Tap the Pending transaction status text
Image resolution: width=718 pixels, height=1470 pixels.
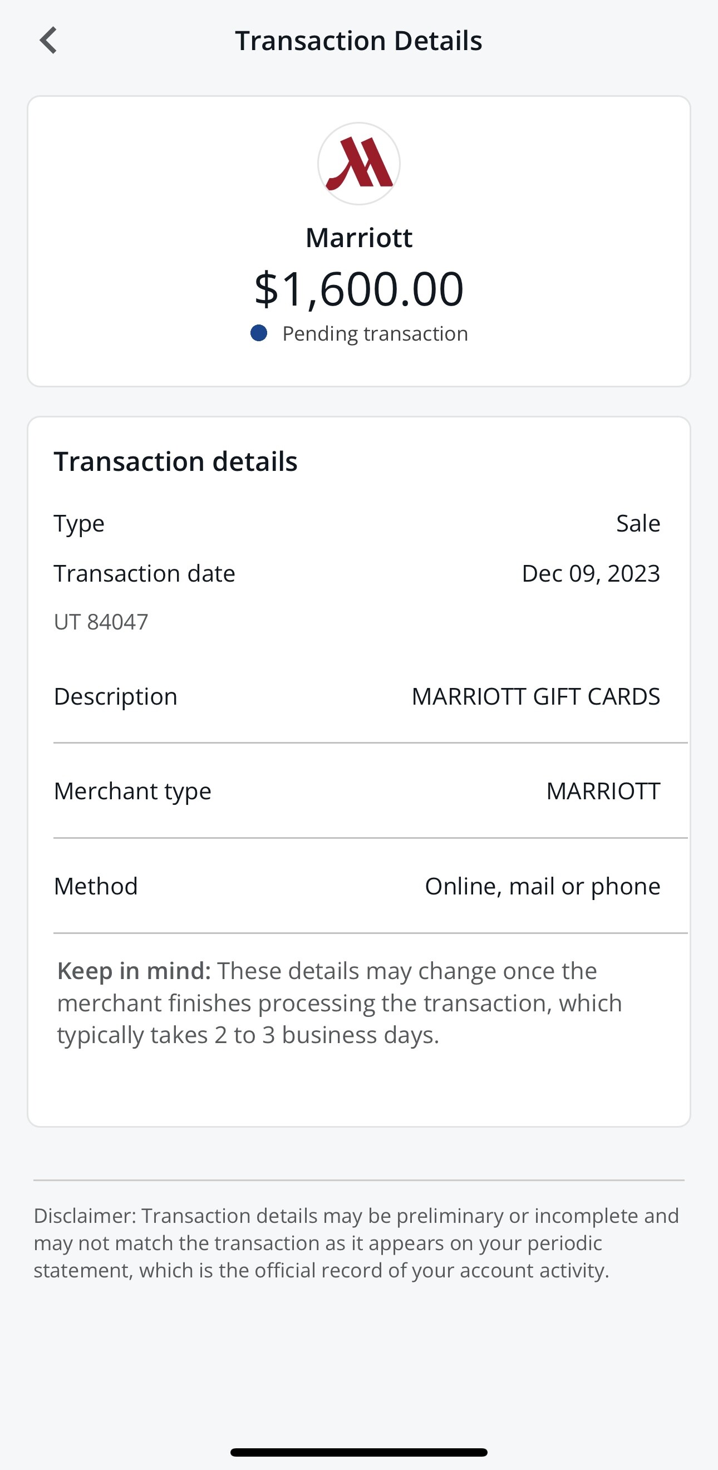pyautogui.click(x=375, y=333)
